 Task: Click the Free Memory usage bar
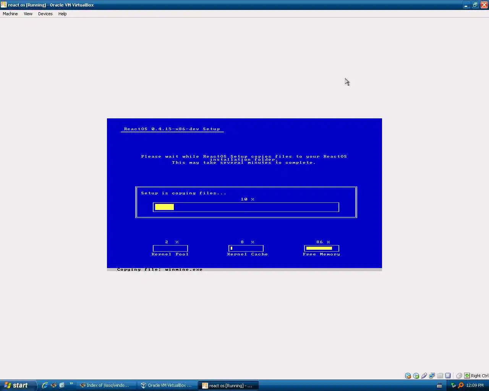click(321, 248)
